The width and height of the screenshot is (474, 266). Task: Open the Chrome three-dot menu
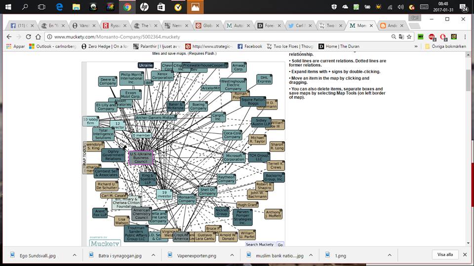[x=465, y=37]
